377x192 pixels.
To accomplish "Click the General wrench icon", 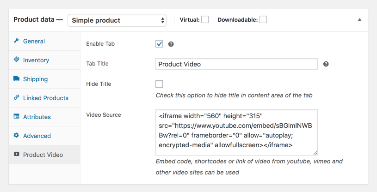I will coord(16,41).
